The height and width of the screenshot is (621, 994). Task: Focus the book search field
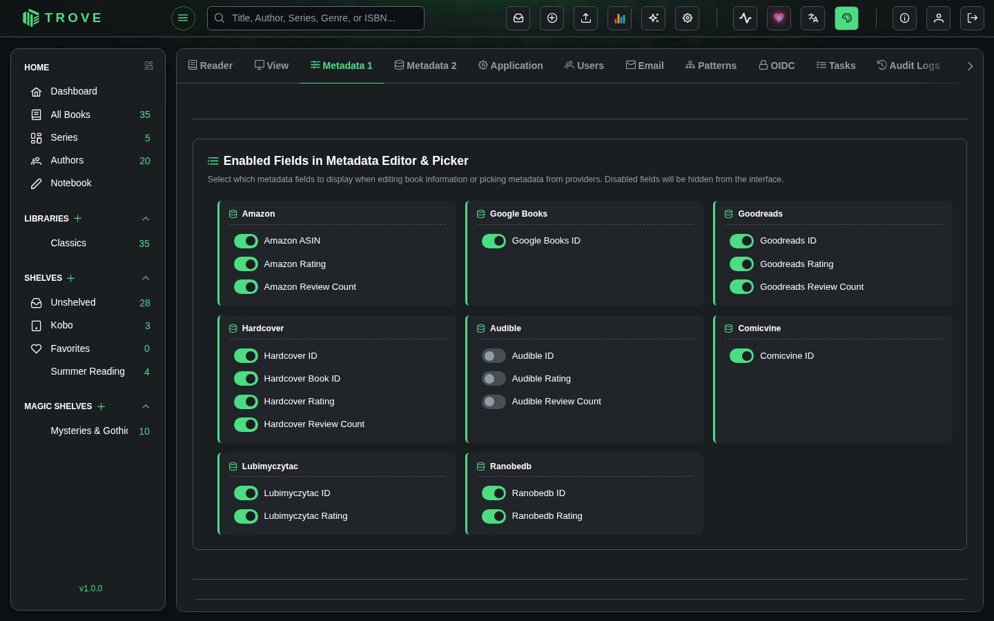(315, 18)
